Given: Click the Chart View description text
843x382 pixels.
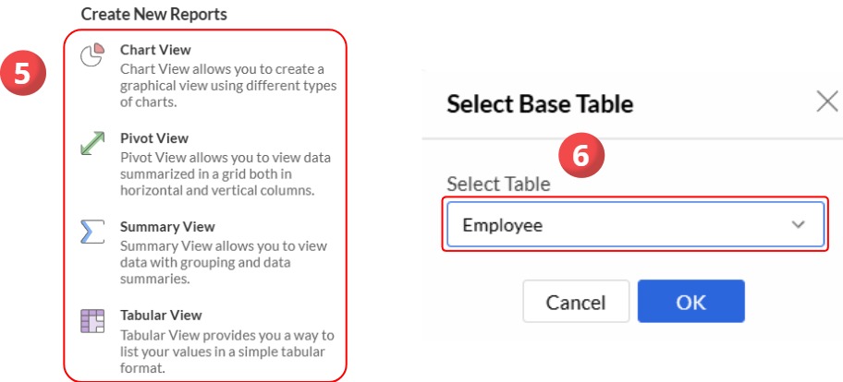Looking at the screenshot, I should (x=227, y=86).
